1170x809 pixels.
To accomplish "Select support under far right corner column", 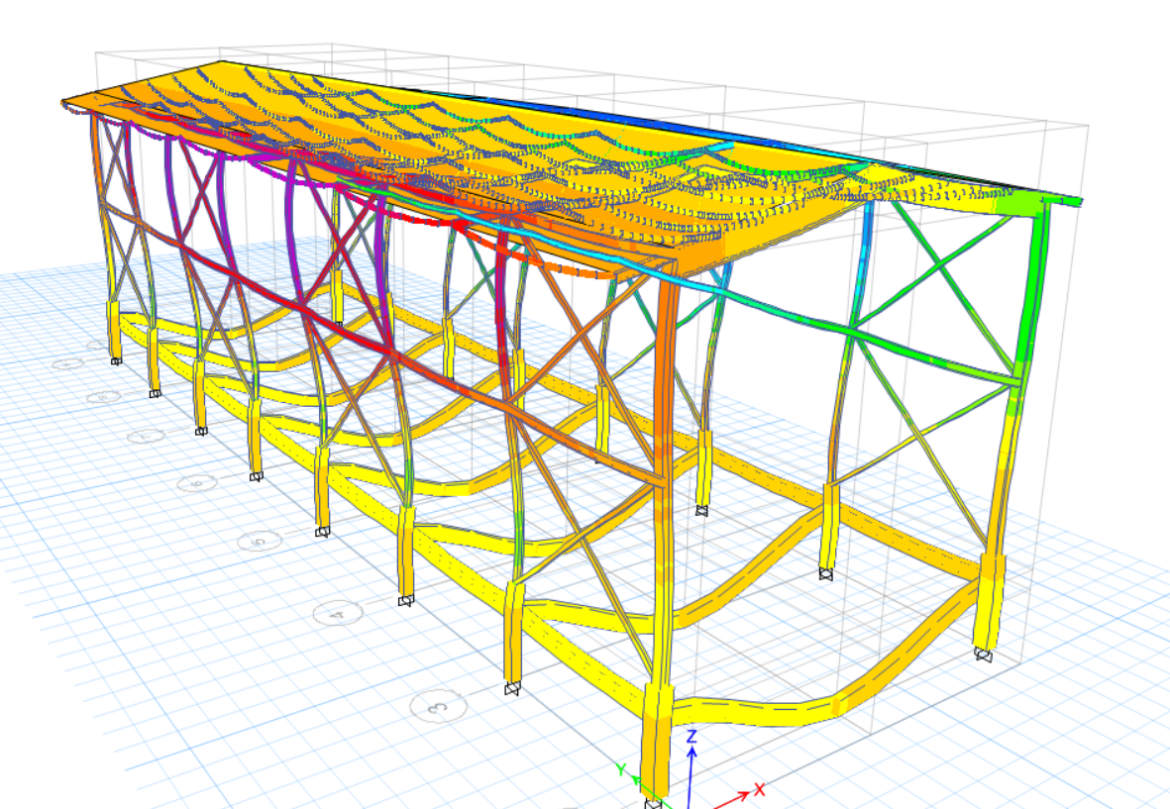I will point(982,654).
